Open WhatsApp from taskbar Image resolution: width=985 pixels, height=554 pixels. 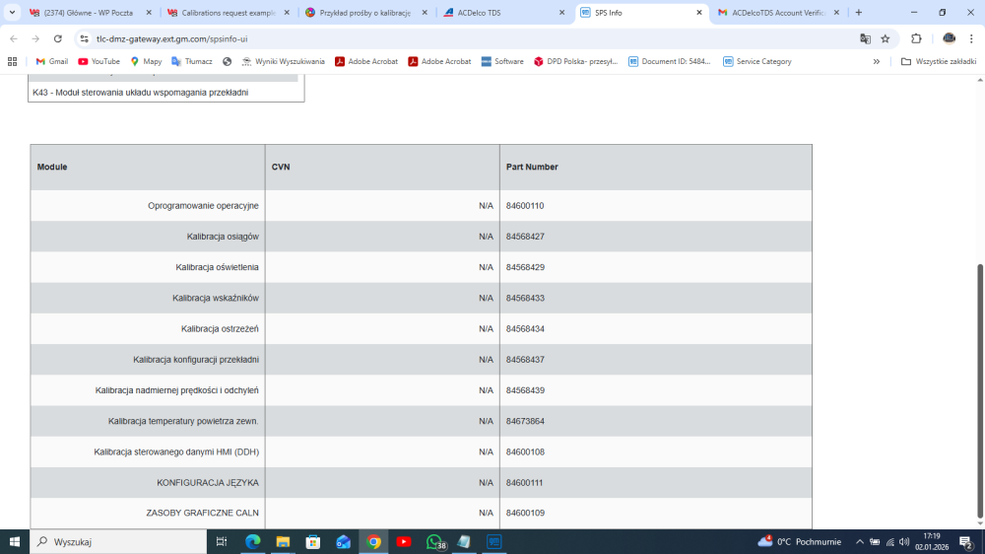click(434, 541)
